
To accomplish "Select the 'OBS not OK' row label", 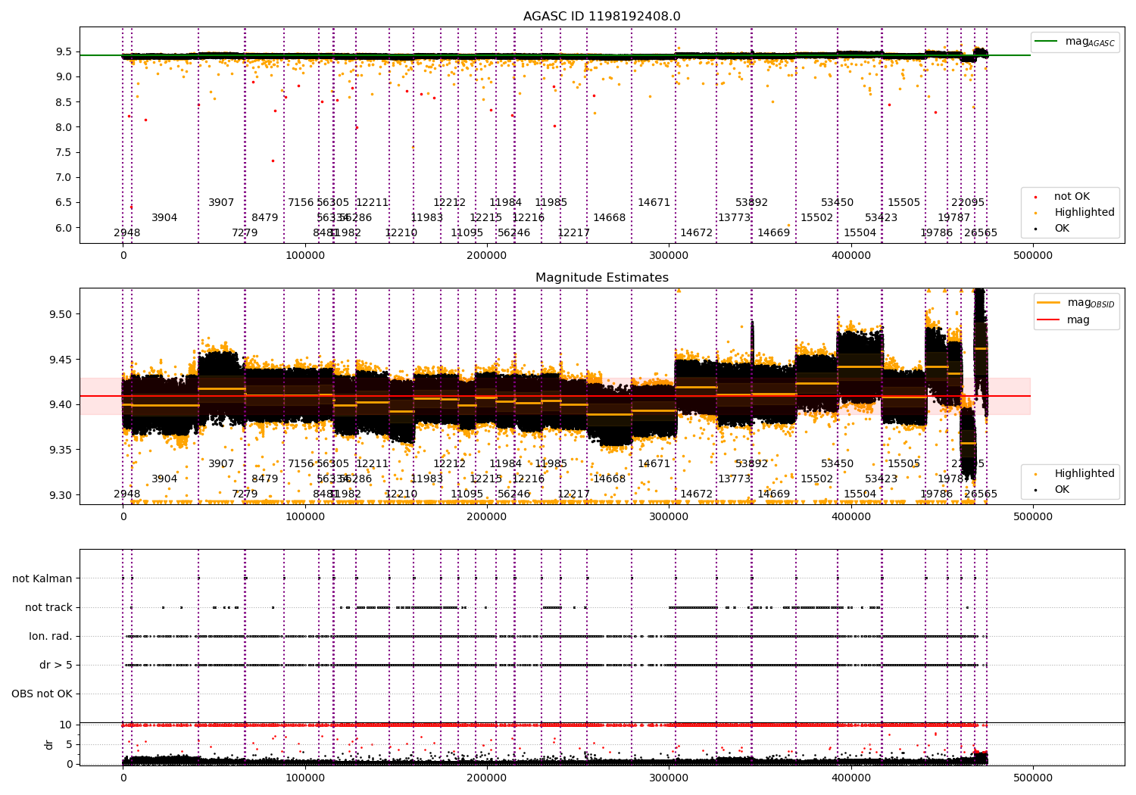I will click(x=42, y=694).
